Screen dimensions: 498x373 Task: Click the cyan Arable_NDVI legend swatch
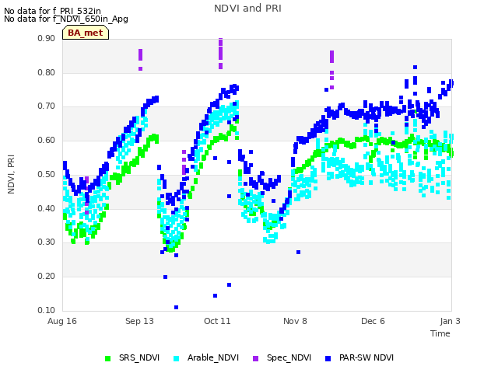pyautogui.click(x=176, y=359)
